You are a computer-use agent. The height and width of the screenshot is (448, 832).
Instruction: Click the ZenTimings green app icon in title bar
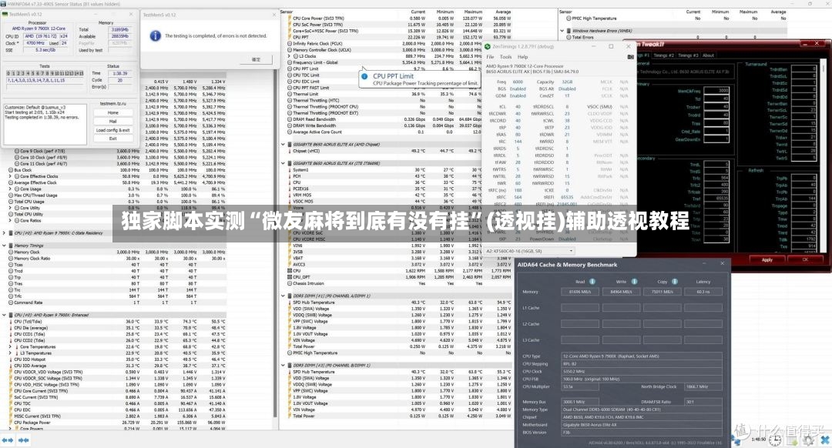tap(488, 47)
